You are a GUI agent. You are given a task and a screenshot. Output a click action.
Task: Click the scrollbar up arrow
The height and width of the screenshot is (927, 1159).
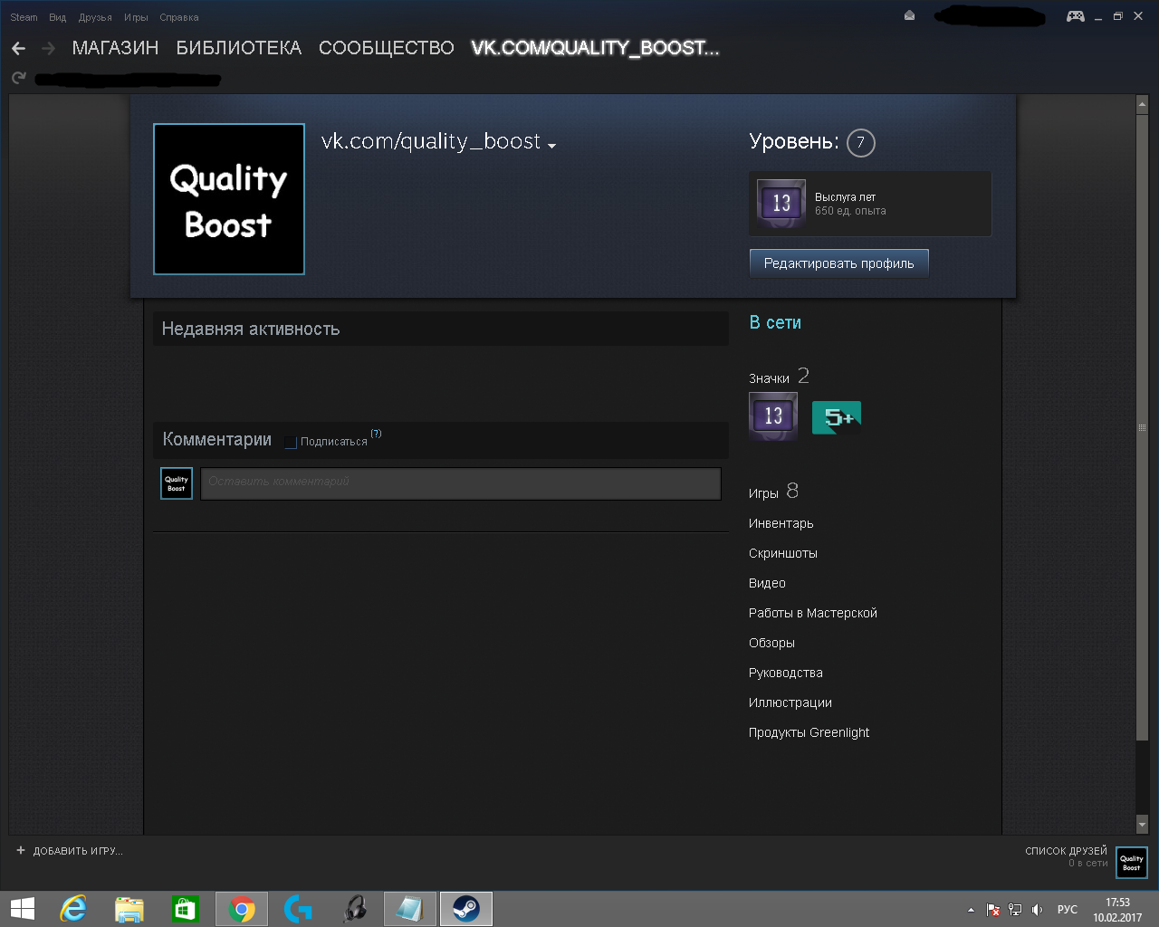tap(1142, 105)
